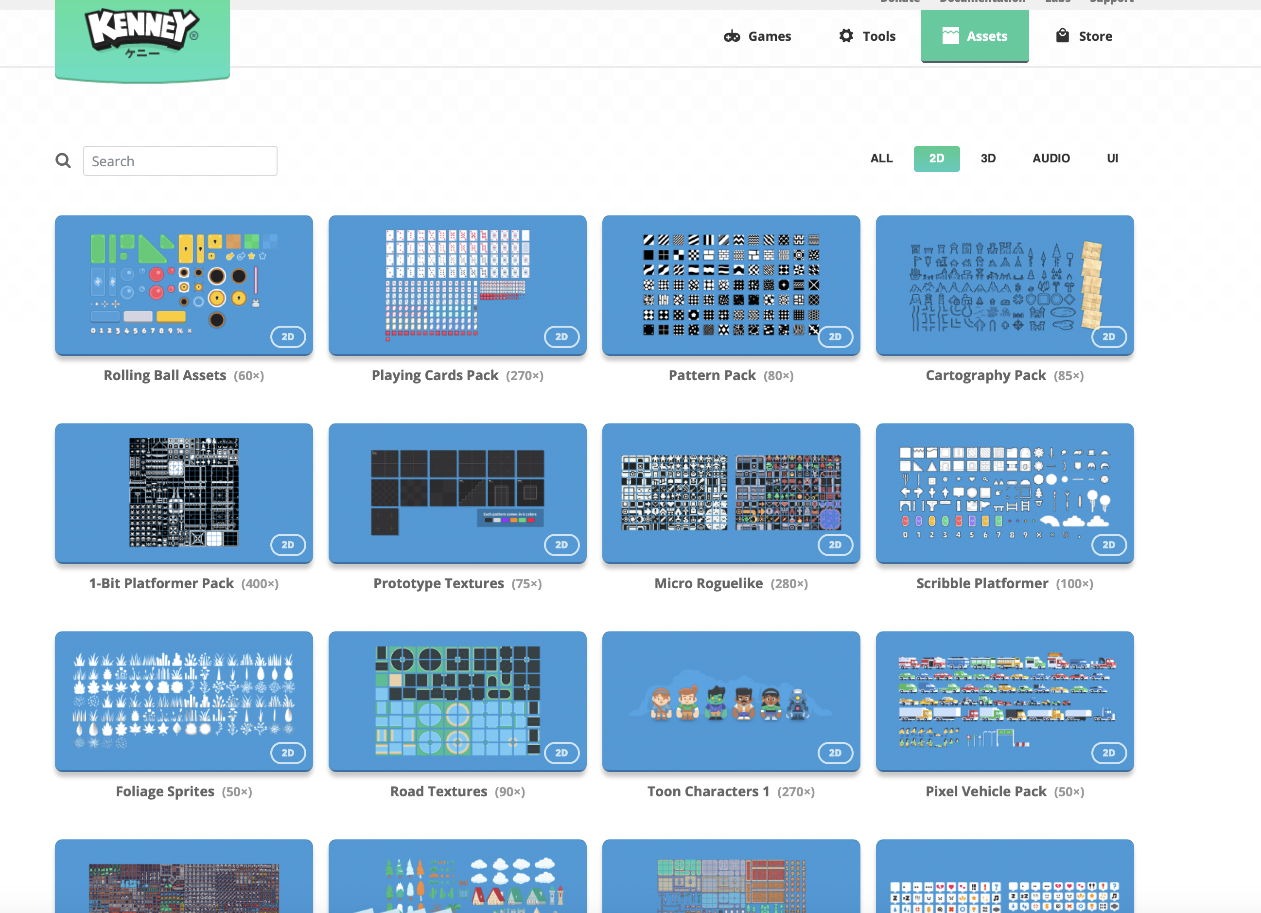The image size is (1261, 913).
Task: Select the Assets label in navigation
Action: point(987,36)
